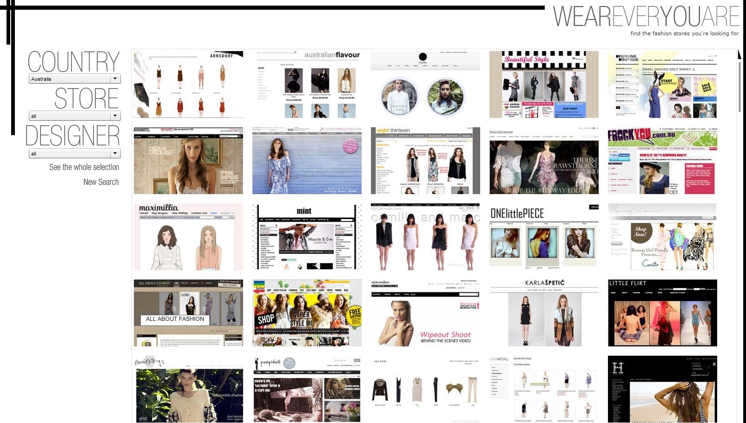Click 'See the whole selection' link
The width and height of the screenshot is (746, 423).
(84, 167)
